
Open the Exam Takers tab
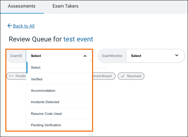[x=66, y=6]
